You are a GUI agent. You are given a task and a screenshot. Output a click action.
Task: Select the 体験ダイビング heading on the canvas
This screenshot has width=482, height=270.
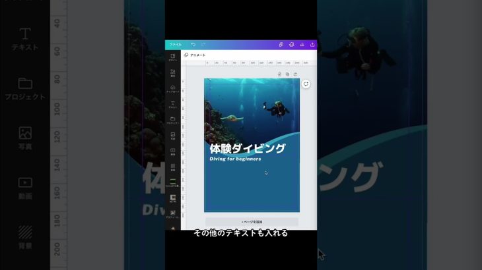pyautogui.click(x=248, y=149)
